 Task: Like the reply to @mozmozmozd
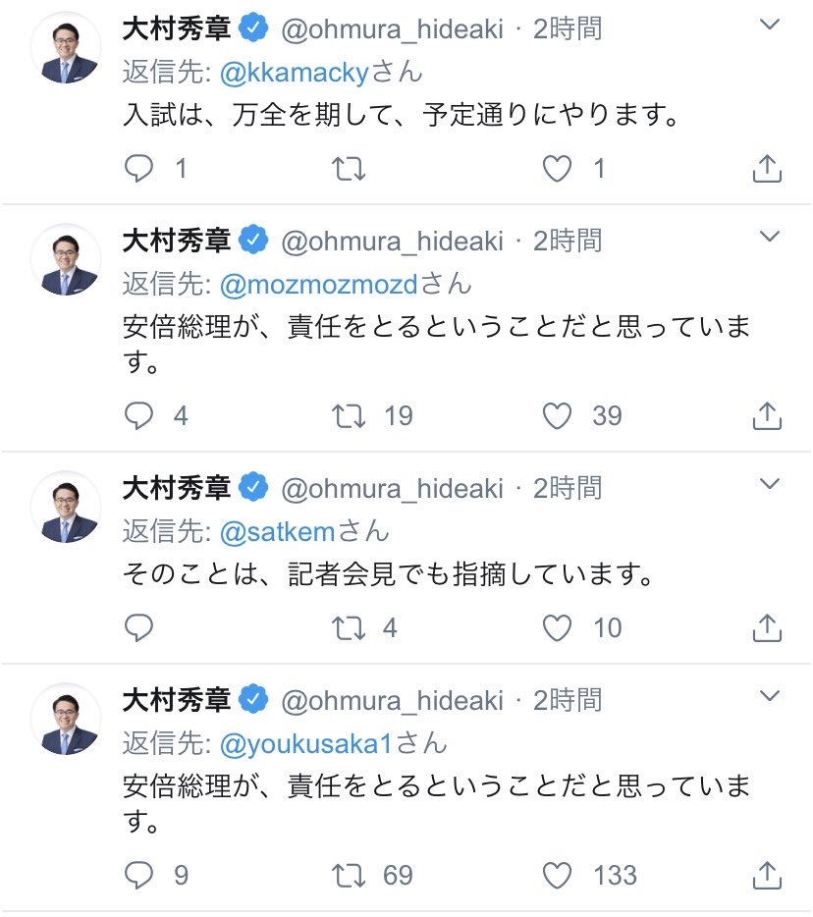(558, 416)
